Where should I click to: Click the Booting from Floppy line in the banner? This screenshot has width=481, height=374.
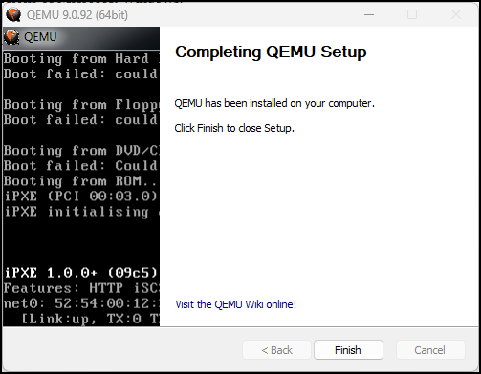pos(81,105)
